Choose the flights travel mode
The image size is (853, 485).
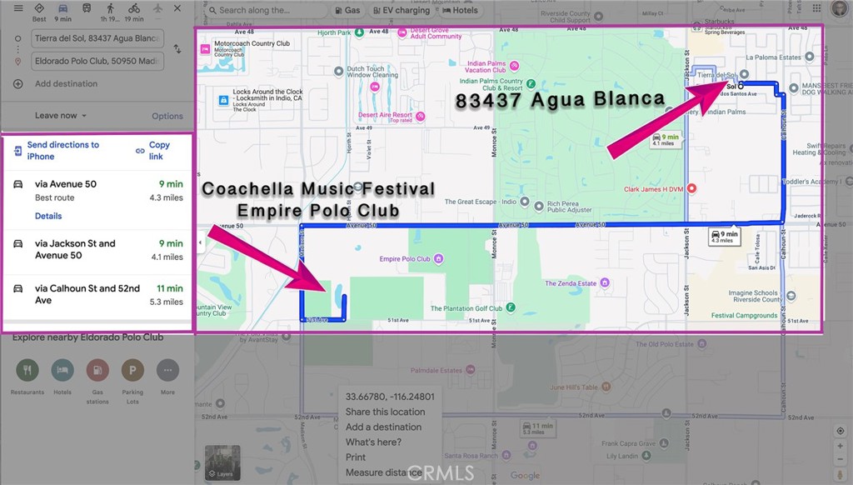158,9
